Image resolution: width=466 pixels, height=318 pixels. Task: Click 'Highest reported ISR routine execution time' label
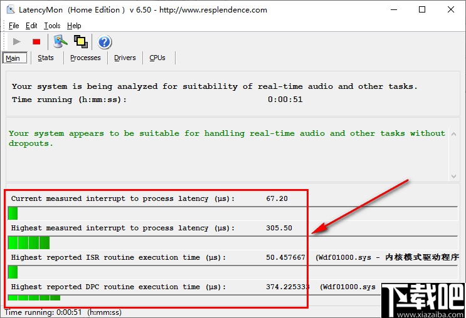(x=119, y=257)
